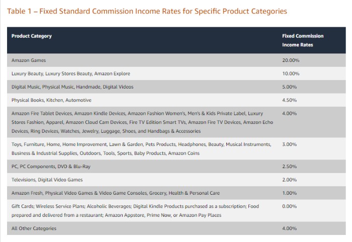Screen dimensions: 352x242
Task: Click the 20.00% commission rate
Action: point(291,60)
